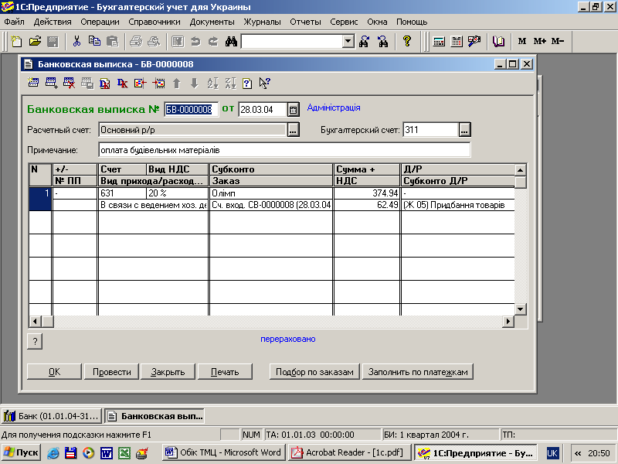Image resolution: width=618 pixels, height=464 pixels.
Task: Click the yellow question mark Help icon
Action: (407, 41)
